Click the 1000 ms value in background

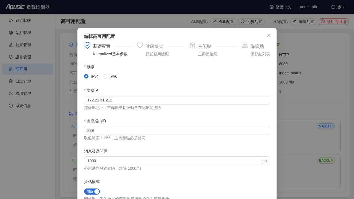(287, 82)
